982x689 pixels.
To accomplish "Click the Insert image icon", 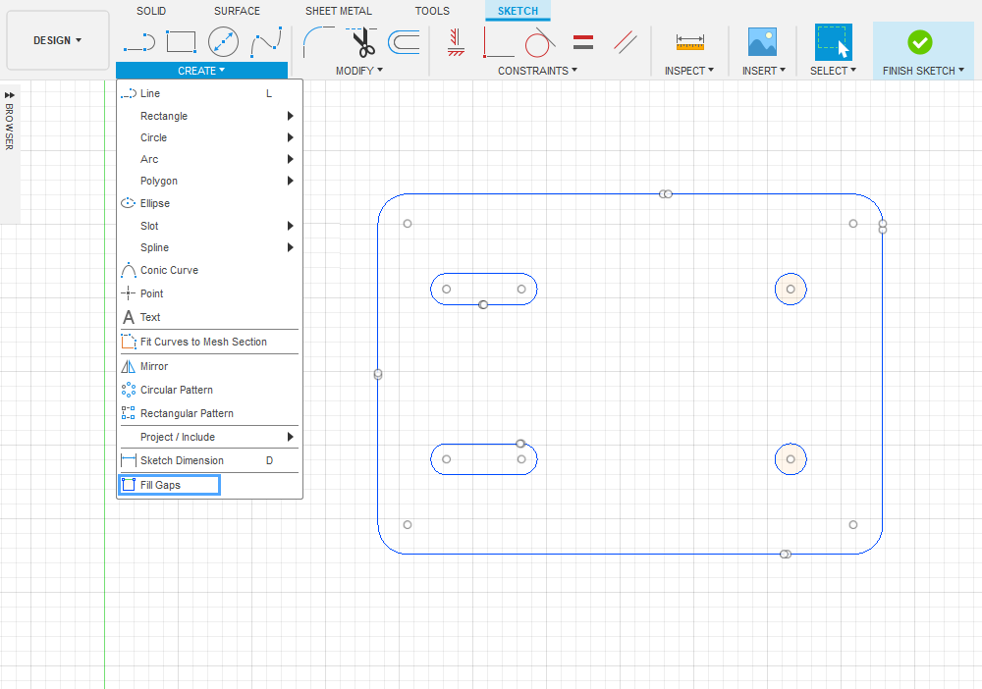I will click(762, 42).
